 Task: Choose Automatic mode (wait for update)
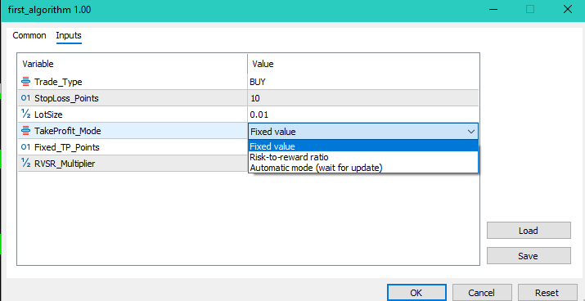[362, 168]
